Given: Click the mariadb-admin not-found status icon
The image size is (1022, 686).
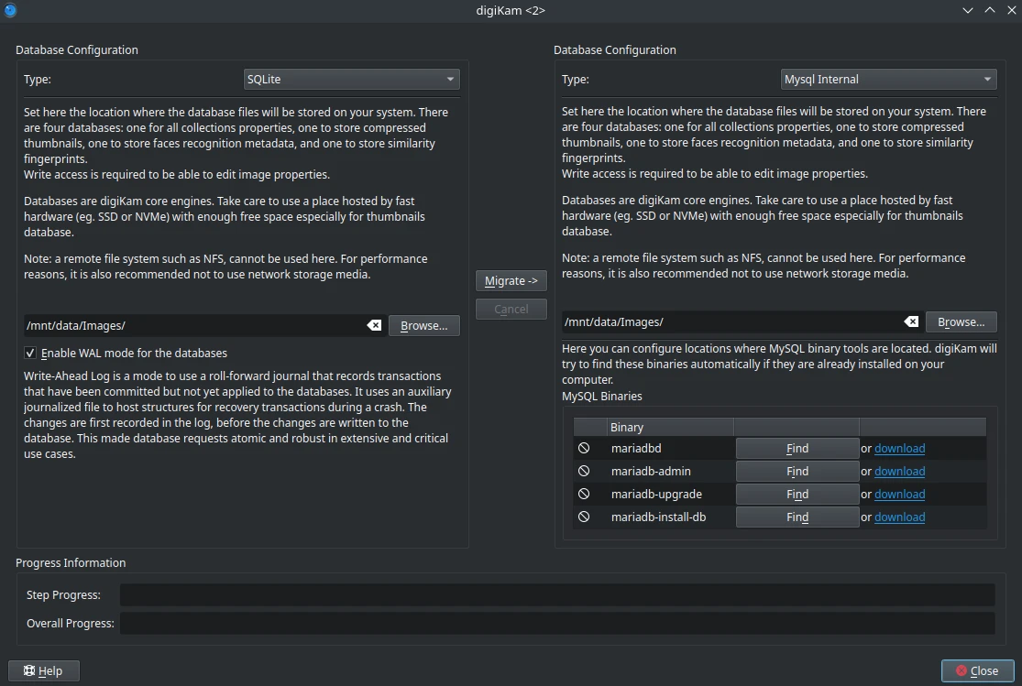Looking at the screenshot, I should point(584,472).
